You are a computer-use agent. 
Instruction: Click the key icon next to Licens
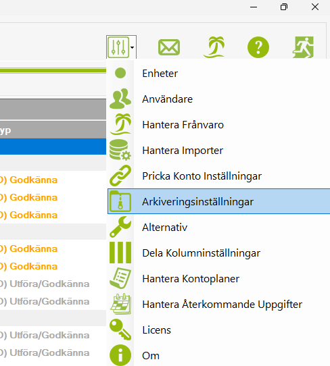coord(120,330)
